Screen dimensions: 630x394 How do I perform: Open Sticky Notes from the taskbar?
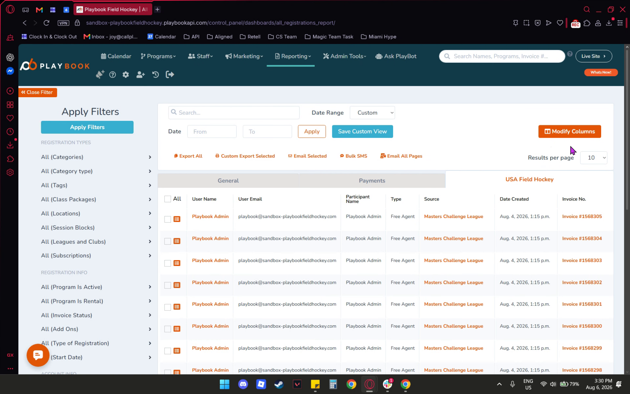[x=315, y=384]
